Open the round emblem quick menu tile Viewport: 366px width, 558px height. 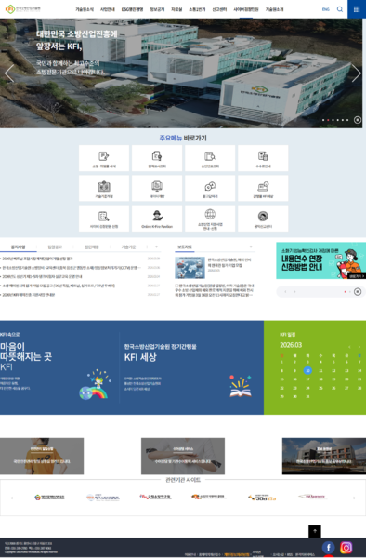point(263,219)
